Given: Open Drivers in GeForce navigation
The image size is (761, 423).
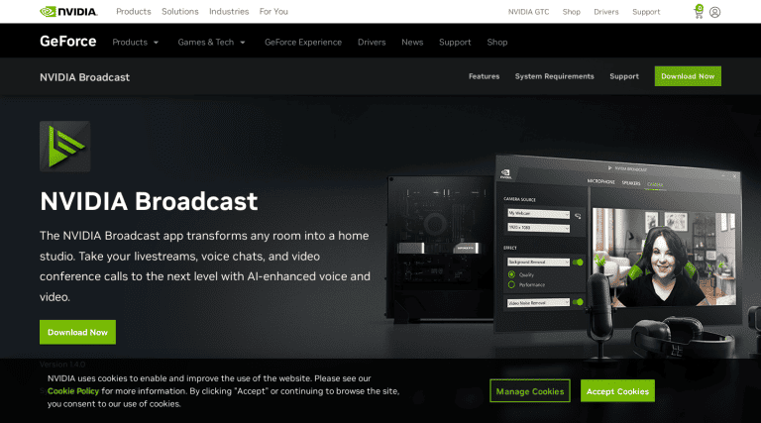Looking at the screenshot, I should [372, 43].
